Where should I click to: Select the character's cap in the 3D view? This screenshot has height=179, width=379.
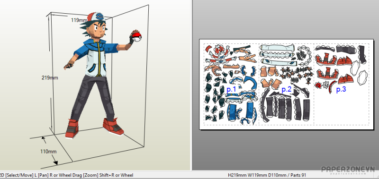click(96, 18)
